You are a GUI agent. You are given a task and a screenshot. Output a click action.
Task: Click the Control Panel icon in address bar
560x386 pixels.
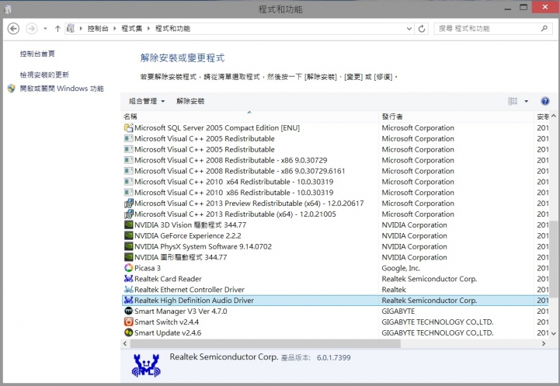click(71, 28)
